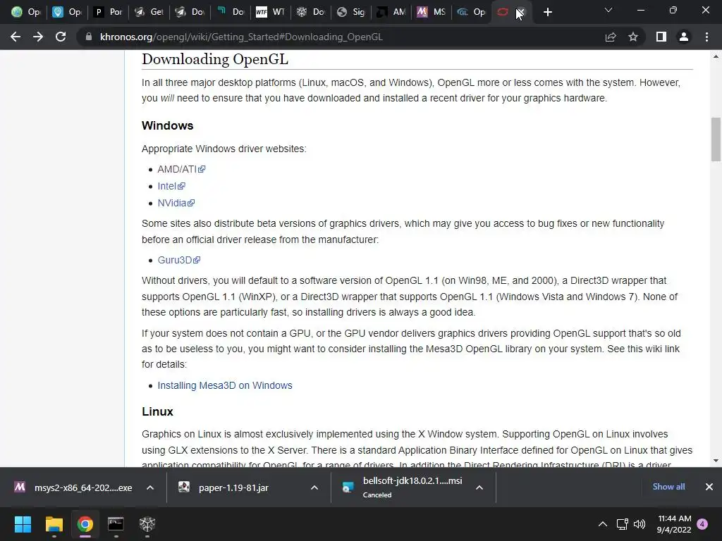Click the canceled bellsoft-jdk msi download

point(401,487)
